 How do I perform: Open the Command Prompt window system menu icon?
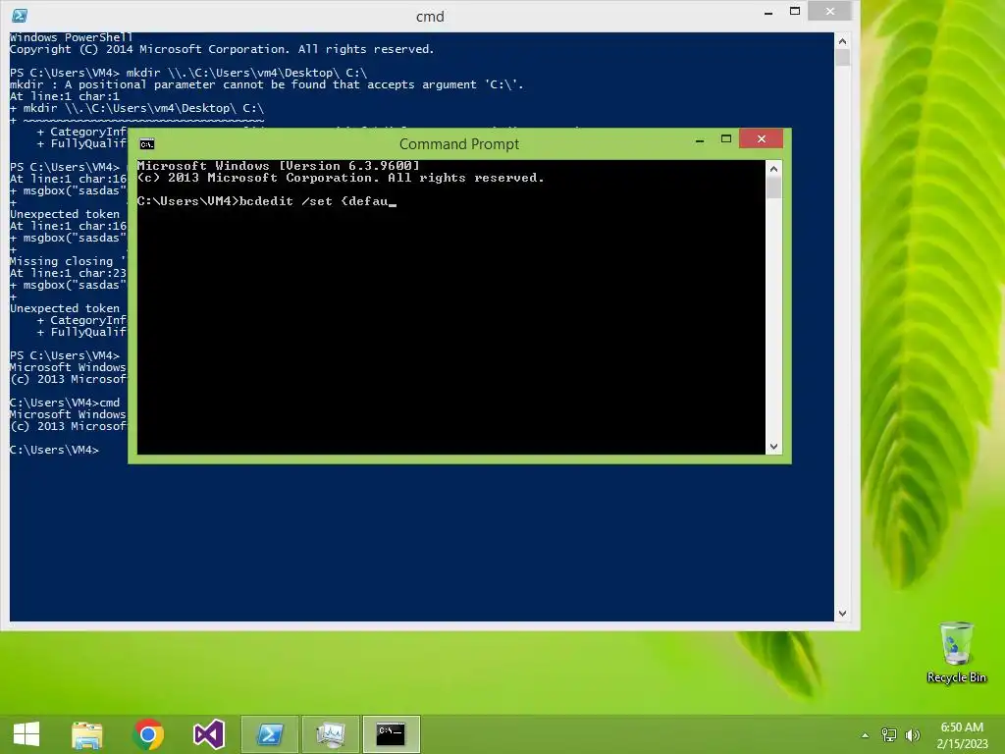(x=147, y=144)
